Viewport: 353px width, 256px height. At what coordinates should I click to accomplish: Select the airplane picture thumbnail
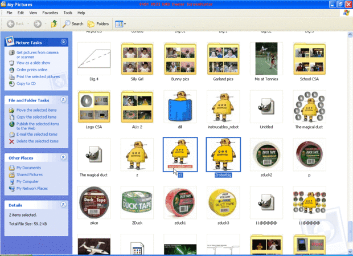click(94, 245)
